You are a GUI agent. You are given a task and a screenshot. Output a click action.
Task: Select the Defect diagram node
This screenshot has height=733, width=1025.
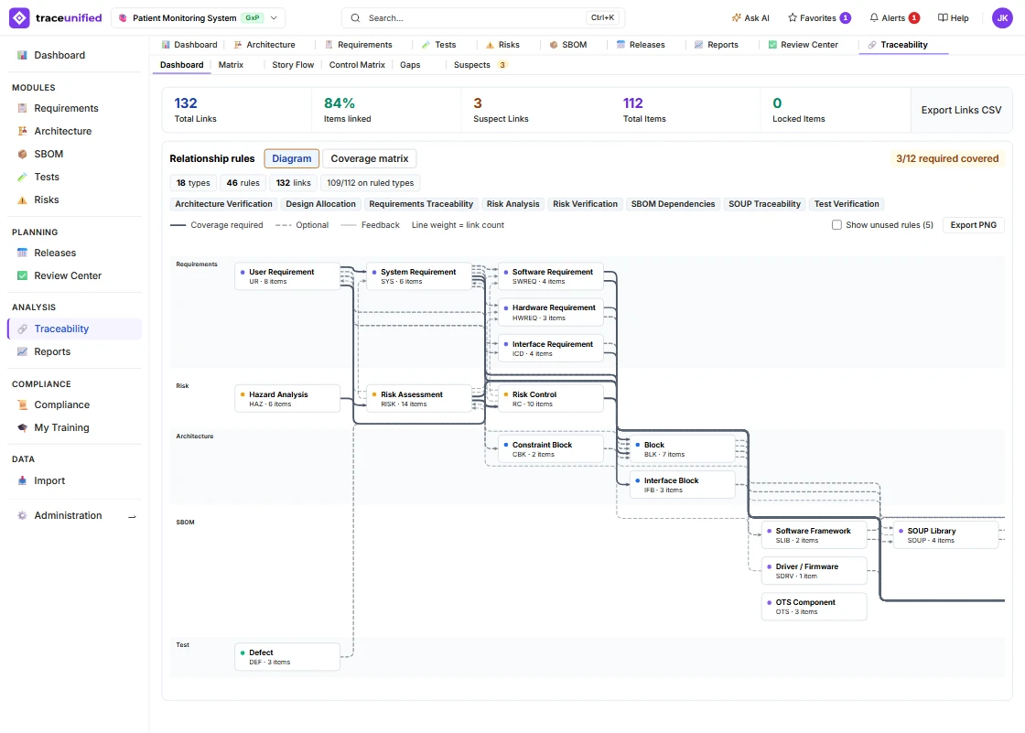coord(287,656)
